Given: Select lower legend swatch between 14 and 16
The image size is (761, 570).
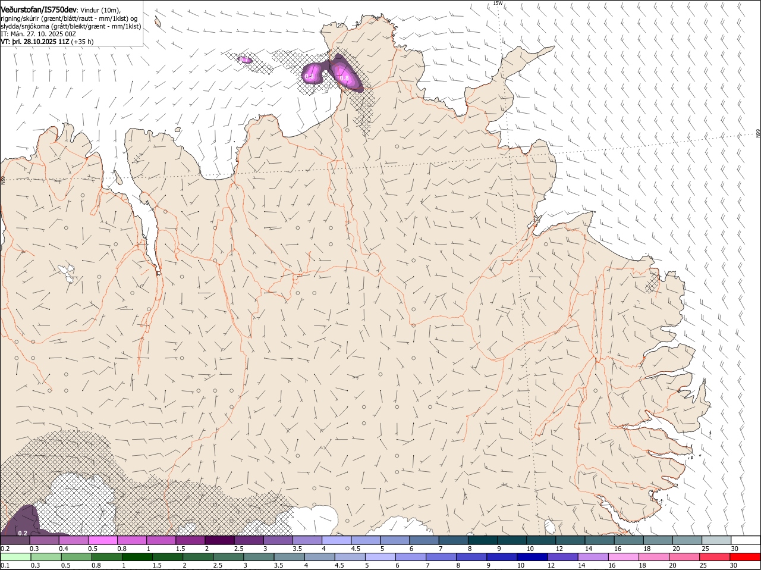Looking at the screenshot, I should (x=594, y=558).
